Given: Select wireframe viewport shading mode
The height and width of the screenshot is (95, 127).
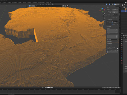Looking at the screenshot, I should click(x=114, y=4).
